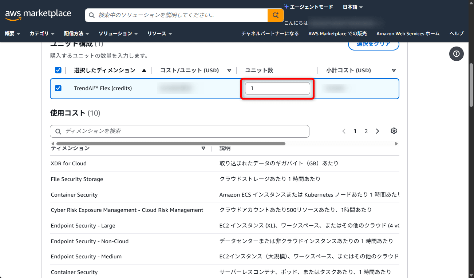The width and height of the screenshot is (474, 278).
Task: Click the クラウドアカウントあたり500リソース description
Action: point(296,210)
